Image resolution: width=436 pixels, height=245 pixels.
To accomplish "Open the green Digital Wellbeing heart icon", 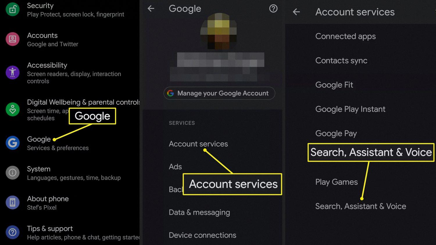I will (12, 109).
